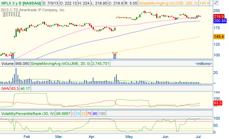Click the IVHV study label
The height and width of the screenshot is (139, 229).
[5, 89]
